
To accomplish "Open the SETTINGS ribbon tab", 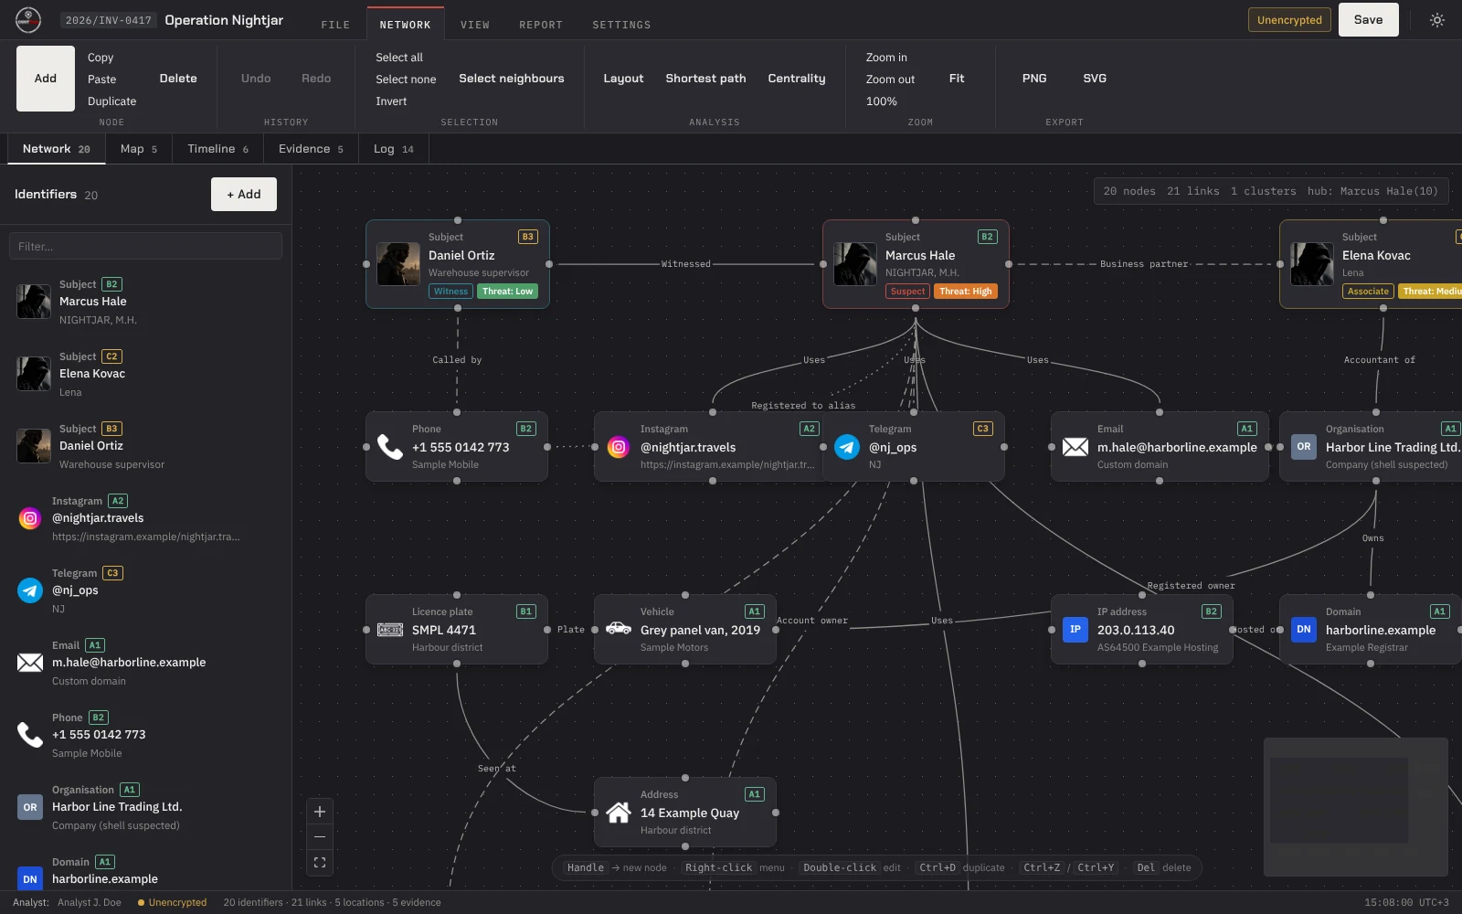I will [x=621, y=25].
